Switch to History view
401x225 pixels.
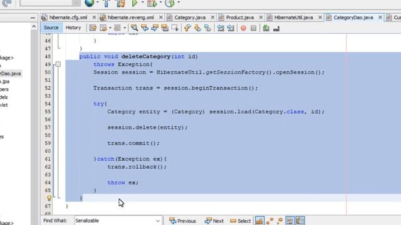(x=73, y=27)
